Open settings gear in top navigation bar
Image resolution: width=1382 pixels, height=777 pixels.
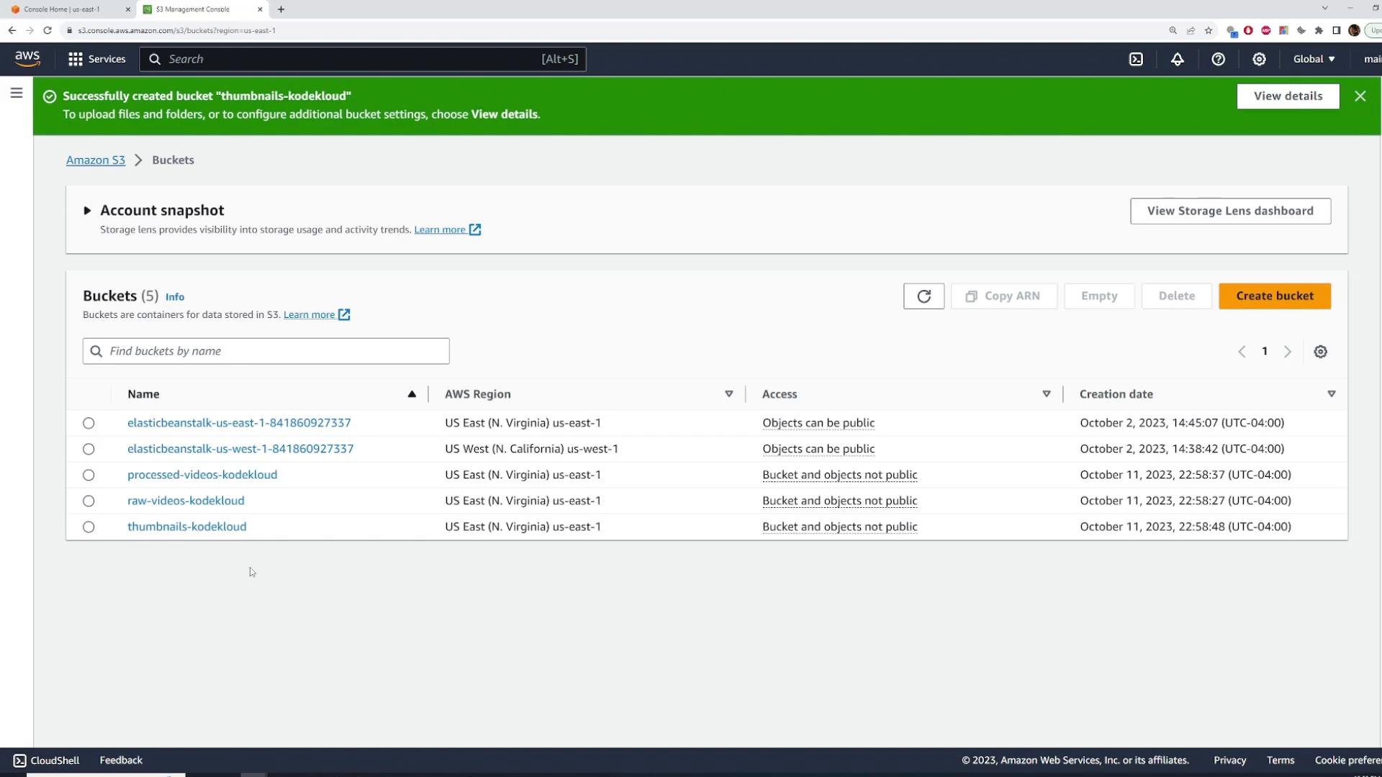[1259, 59]
